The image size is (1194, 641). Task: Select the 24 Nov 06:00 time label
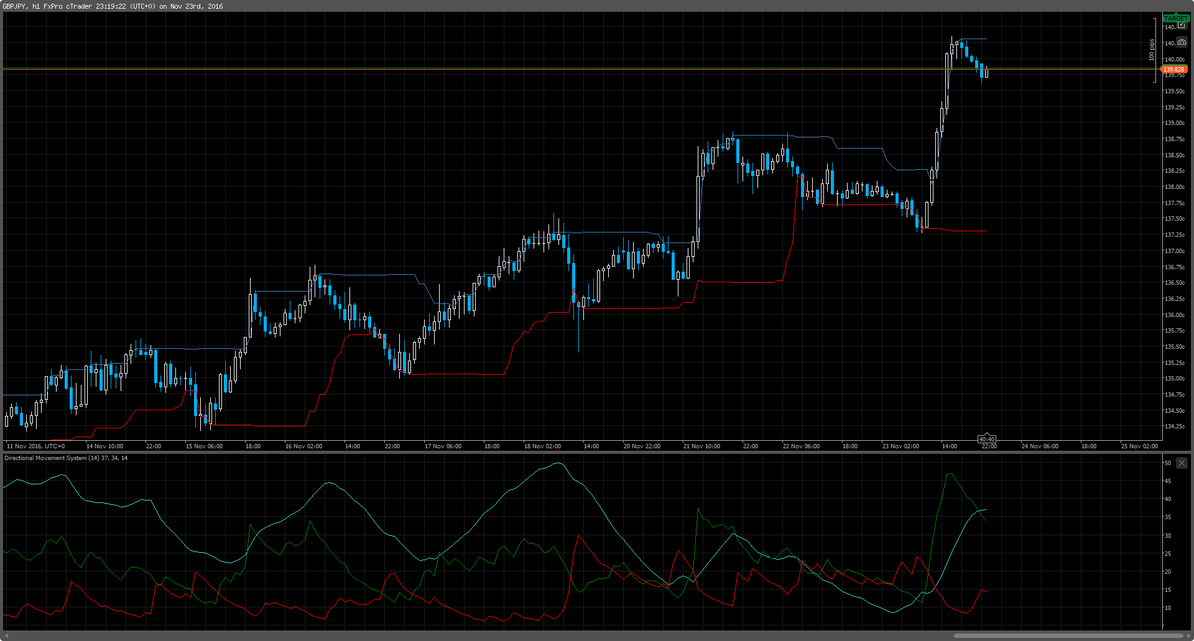pyautogui.click(x=1040, y=446)
